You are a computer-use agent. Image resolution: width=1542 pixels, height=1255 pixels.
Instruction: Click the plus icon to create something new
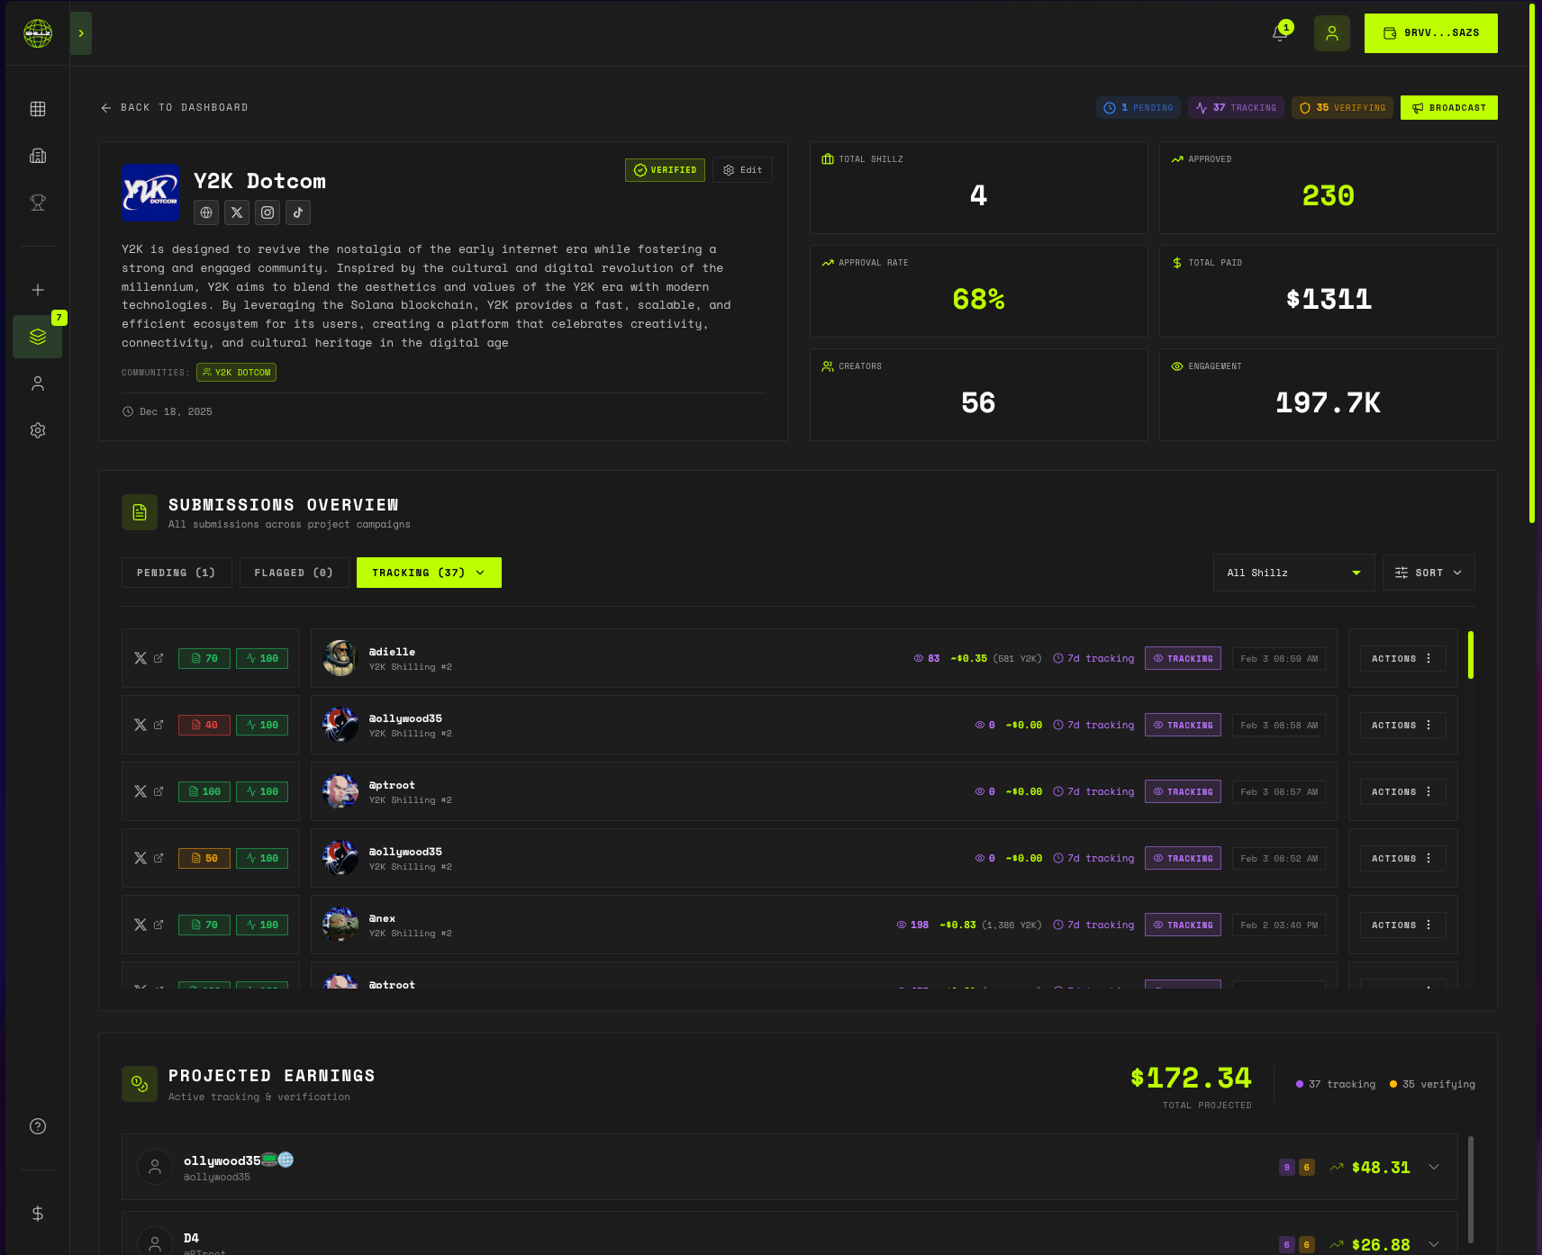[37, 289]
